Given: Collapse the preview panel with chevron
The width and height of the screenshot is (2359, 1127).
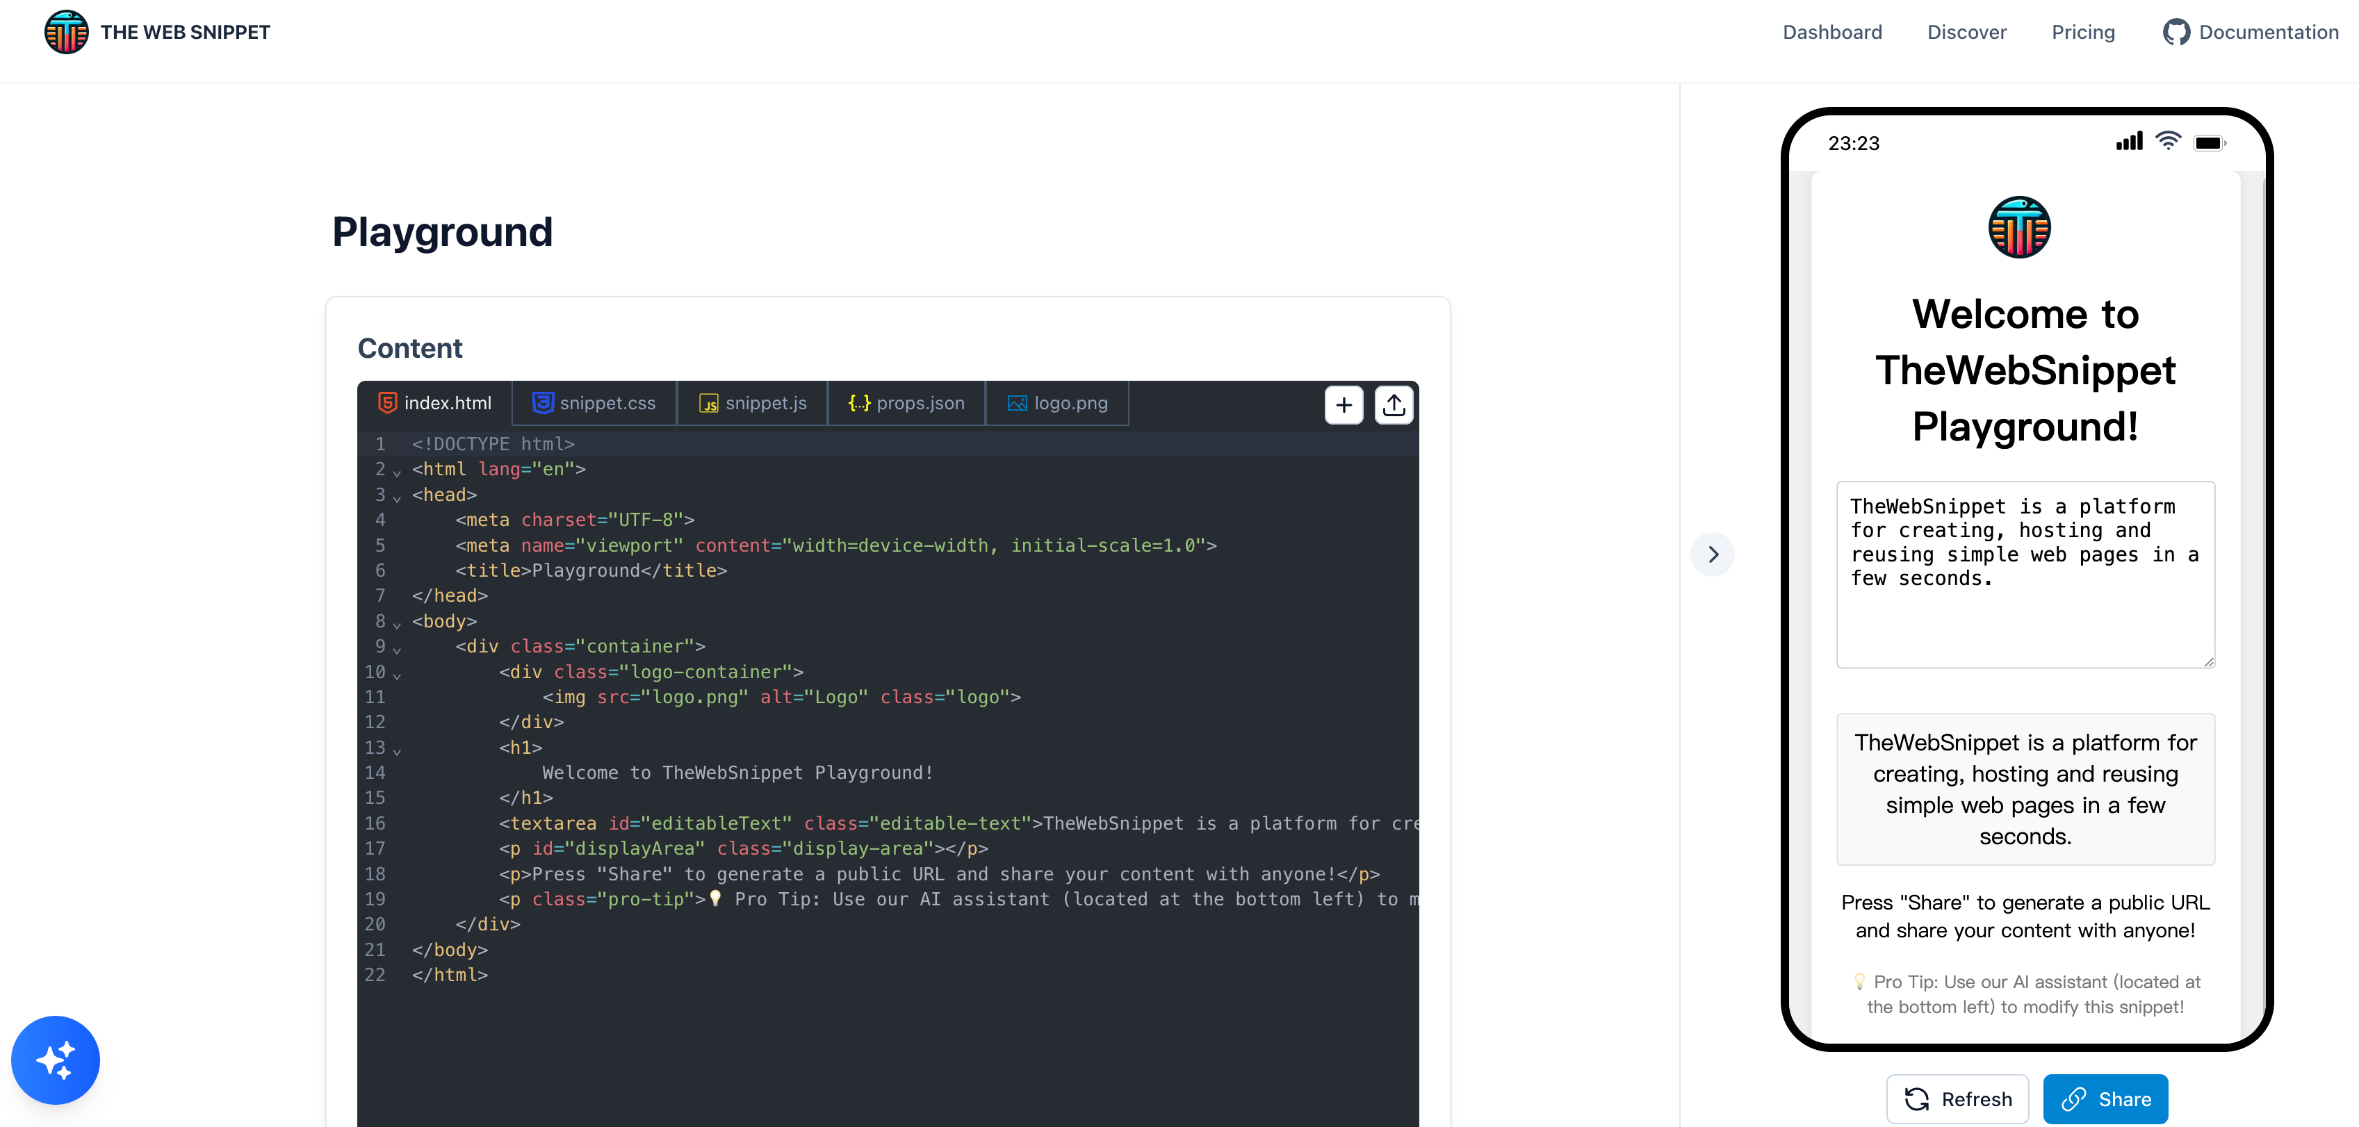Looking at the screenshot, I should tap(1713, 554).
